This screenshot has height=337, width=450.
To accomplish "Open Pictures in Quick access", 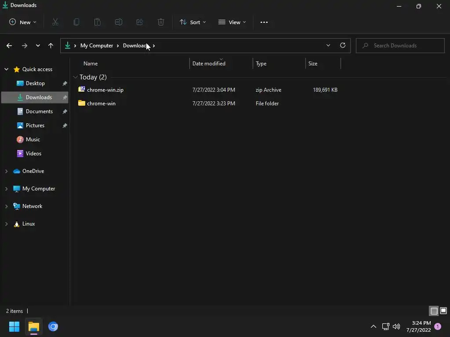I will click(35, 125).
